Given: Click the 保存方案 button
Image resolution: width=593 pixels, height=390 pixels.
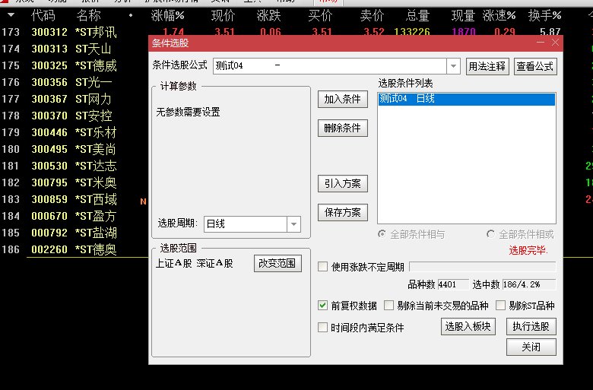Looking at the screenshot, I should pyautogui.click(x=343, y=212).
